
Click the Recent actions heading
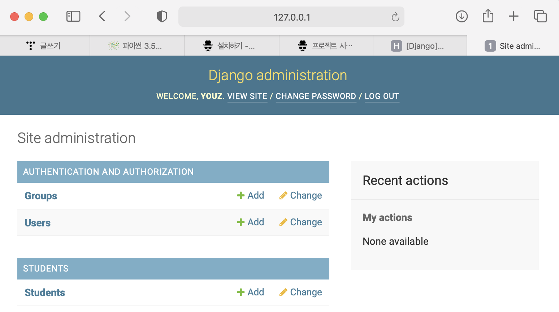pyautogui.click(x=405, y=181)
